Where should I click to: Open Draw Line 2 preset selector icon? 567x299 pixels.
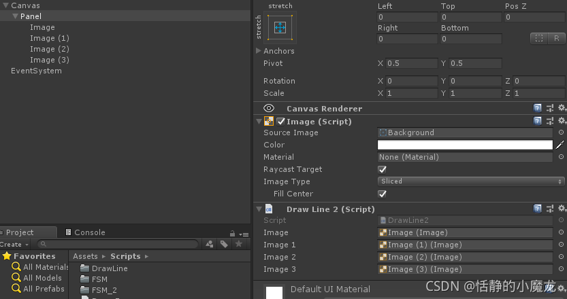[550, 209]
